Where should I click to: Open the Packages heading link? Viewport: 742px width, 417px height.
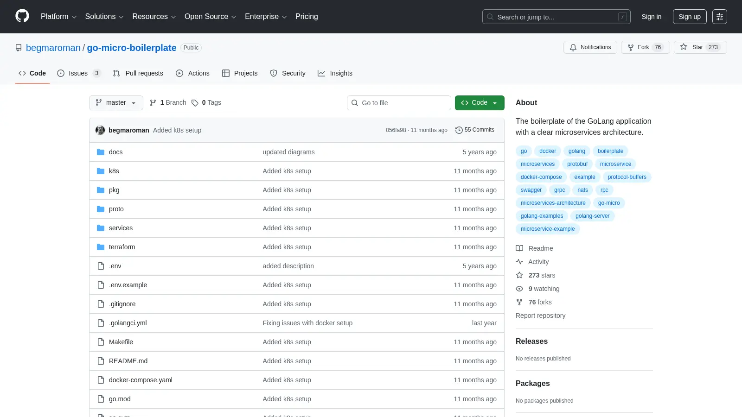tap(532, 384)
